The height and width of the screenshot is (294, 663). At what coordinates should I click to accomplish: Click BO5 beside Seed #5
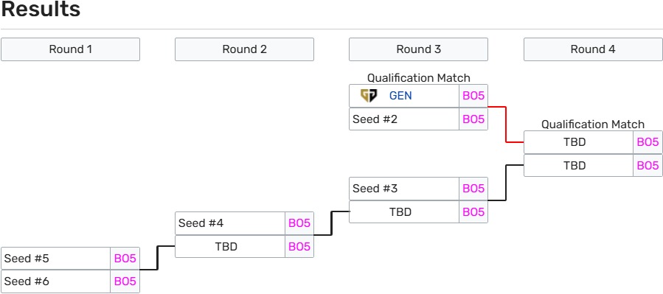125,258
